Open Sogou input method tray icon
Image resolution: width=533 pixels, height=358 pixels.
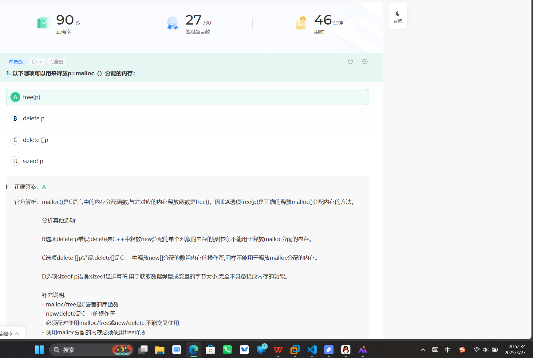462,350
